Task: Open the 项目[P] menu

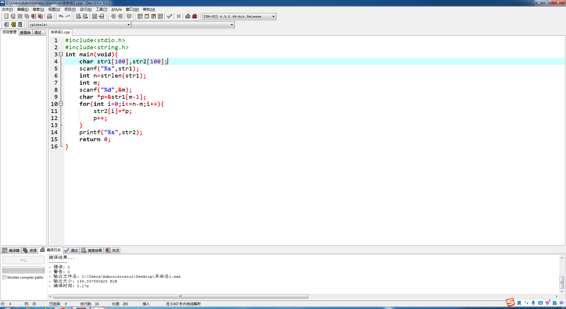Action: (x=70, y=9)
